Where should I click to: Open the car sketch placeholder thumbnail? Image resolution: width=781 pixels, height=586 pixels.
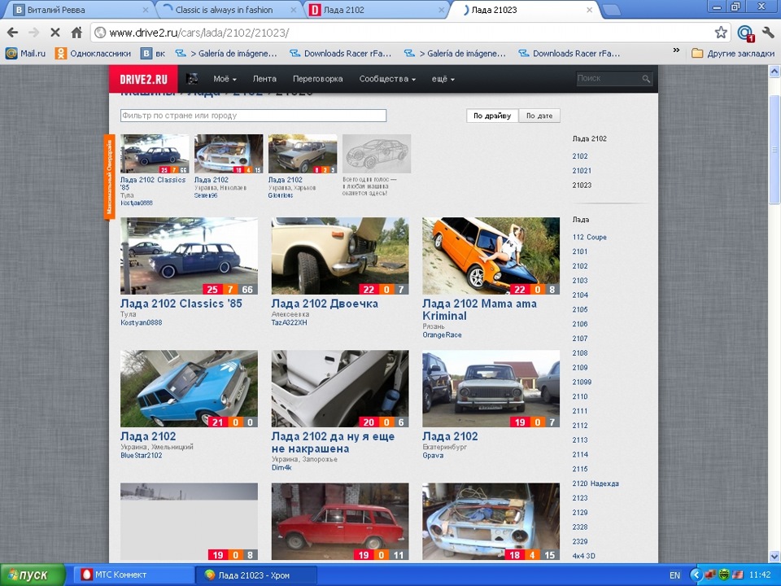point(377,154)
